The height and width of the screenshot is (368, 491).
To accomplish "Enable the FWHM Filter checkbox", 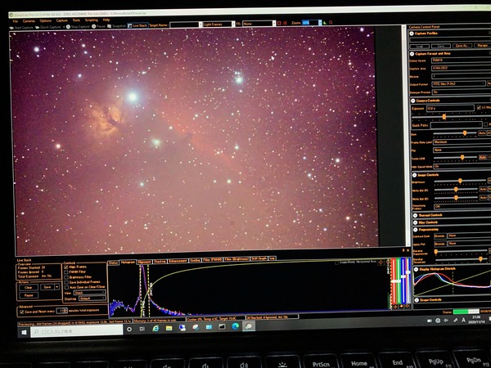I will click(66, 272).
